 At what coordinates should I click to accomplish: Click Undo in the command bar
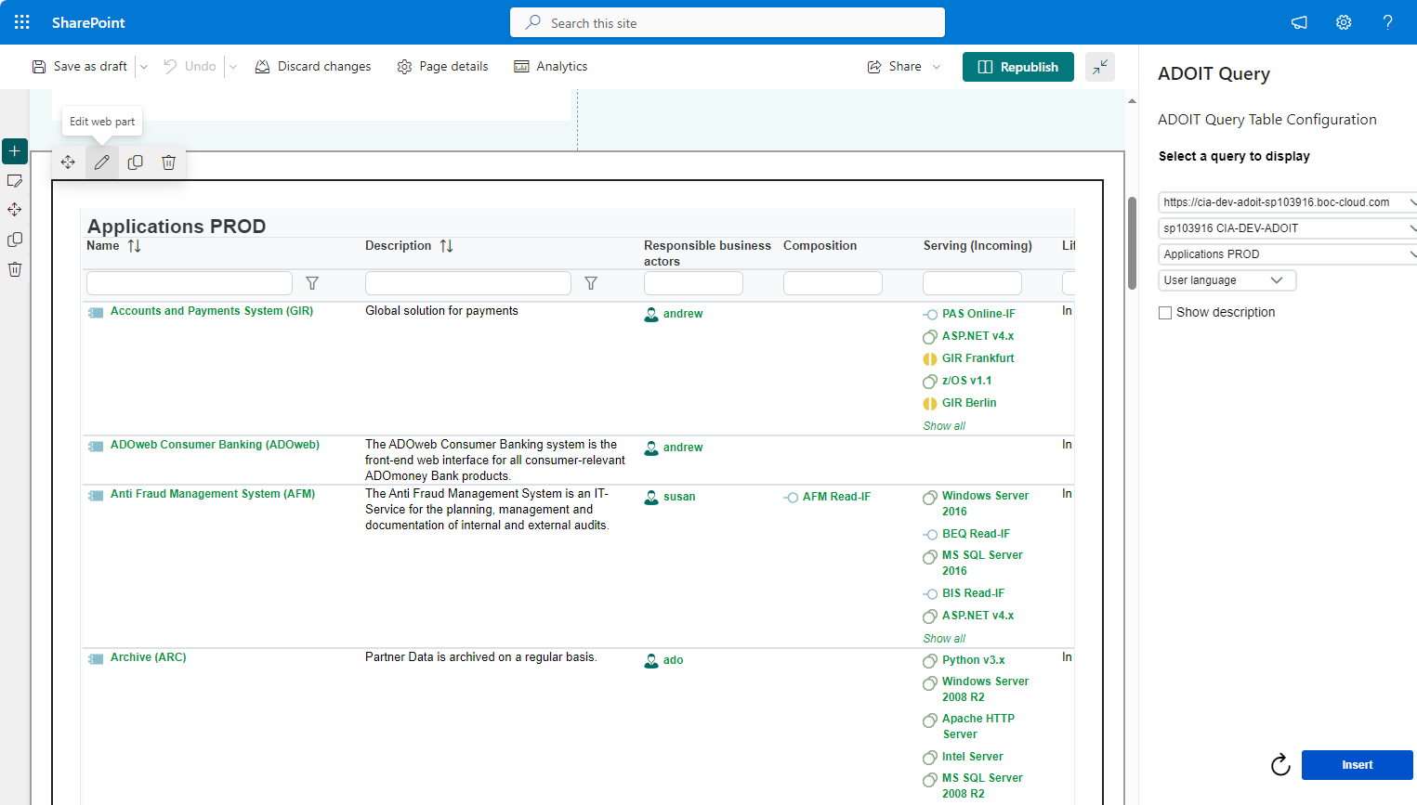(x=190, y=67)
